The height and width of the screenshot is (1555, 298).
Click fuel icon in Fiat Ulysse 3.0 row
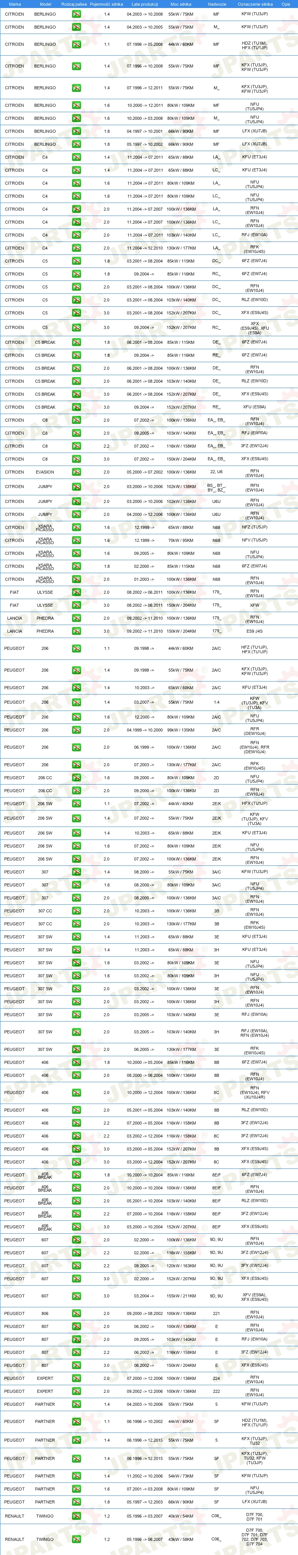point(76,606)
